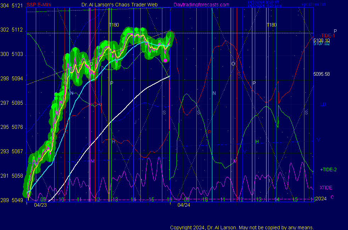The width and height of the screenshot is (348, 230).
Task: Click the 5112 price axis label
Action: pos(17,30)
